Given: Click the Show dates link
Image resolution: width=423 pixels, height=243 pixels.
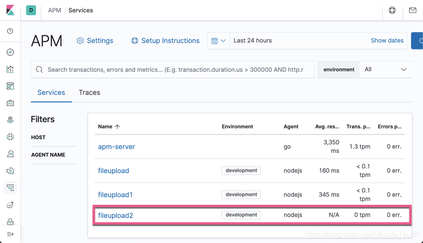Looking at the screenshot, I should pyautogui.click(x=387, y=41).
